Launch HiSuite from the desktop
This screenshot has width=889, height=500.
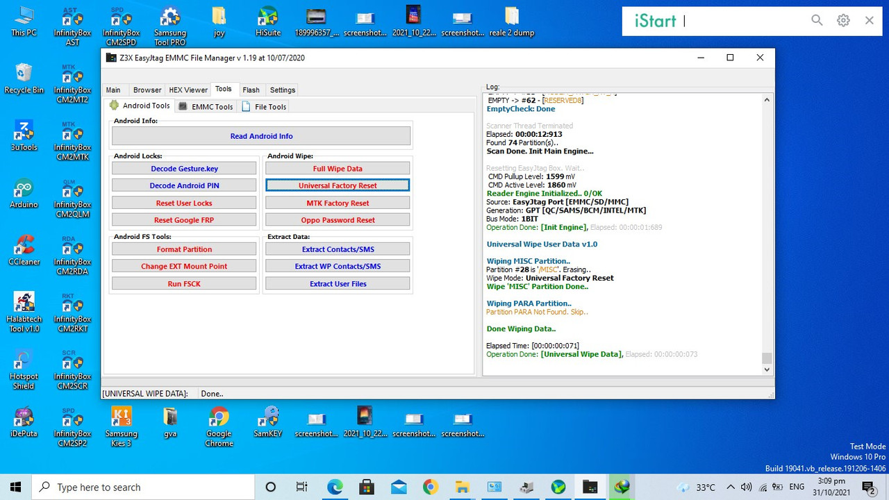click(267, 22)
